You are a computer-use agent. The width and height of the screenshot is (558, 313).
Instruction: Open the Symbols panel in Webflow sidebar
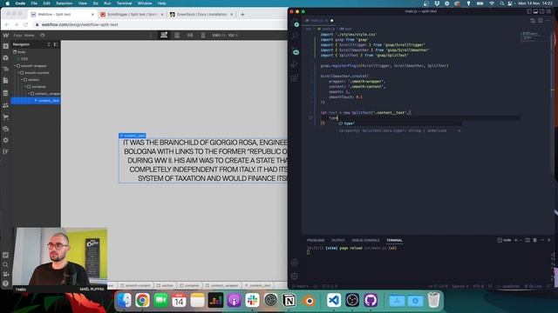(6, 57)
